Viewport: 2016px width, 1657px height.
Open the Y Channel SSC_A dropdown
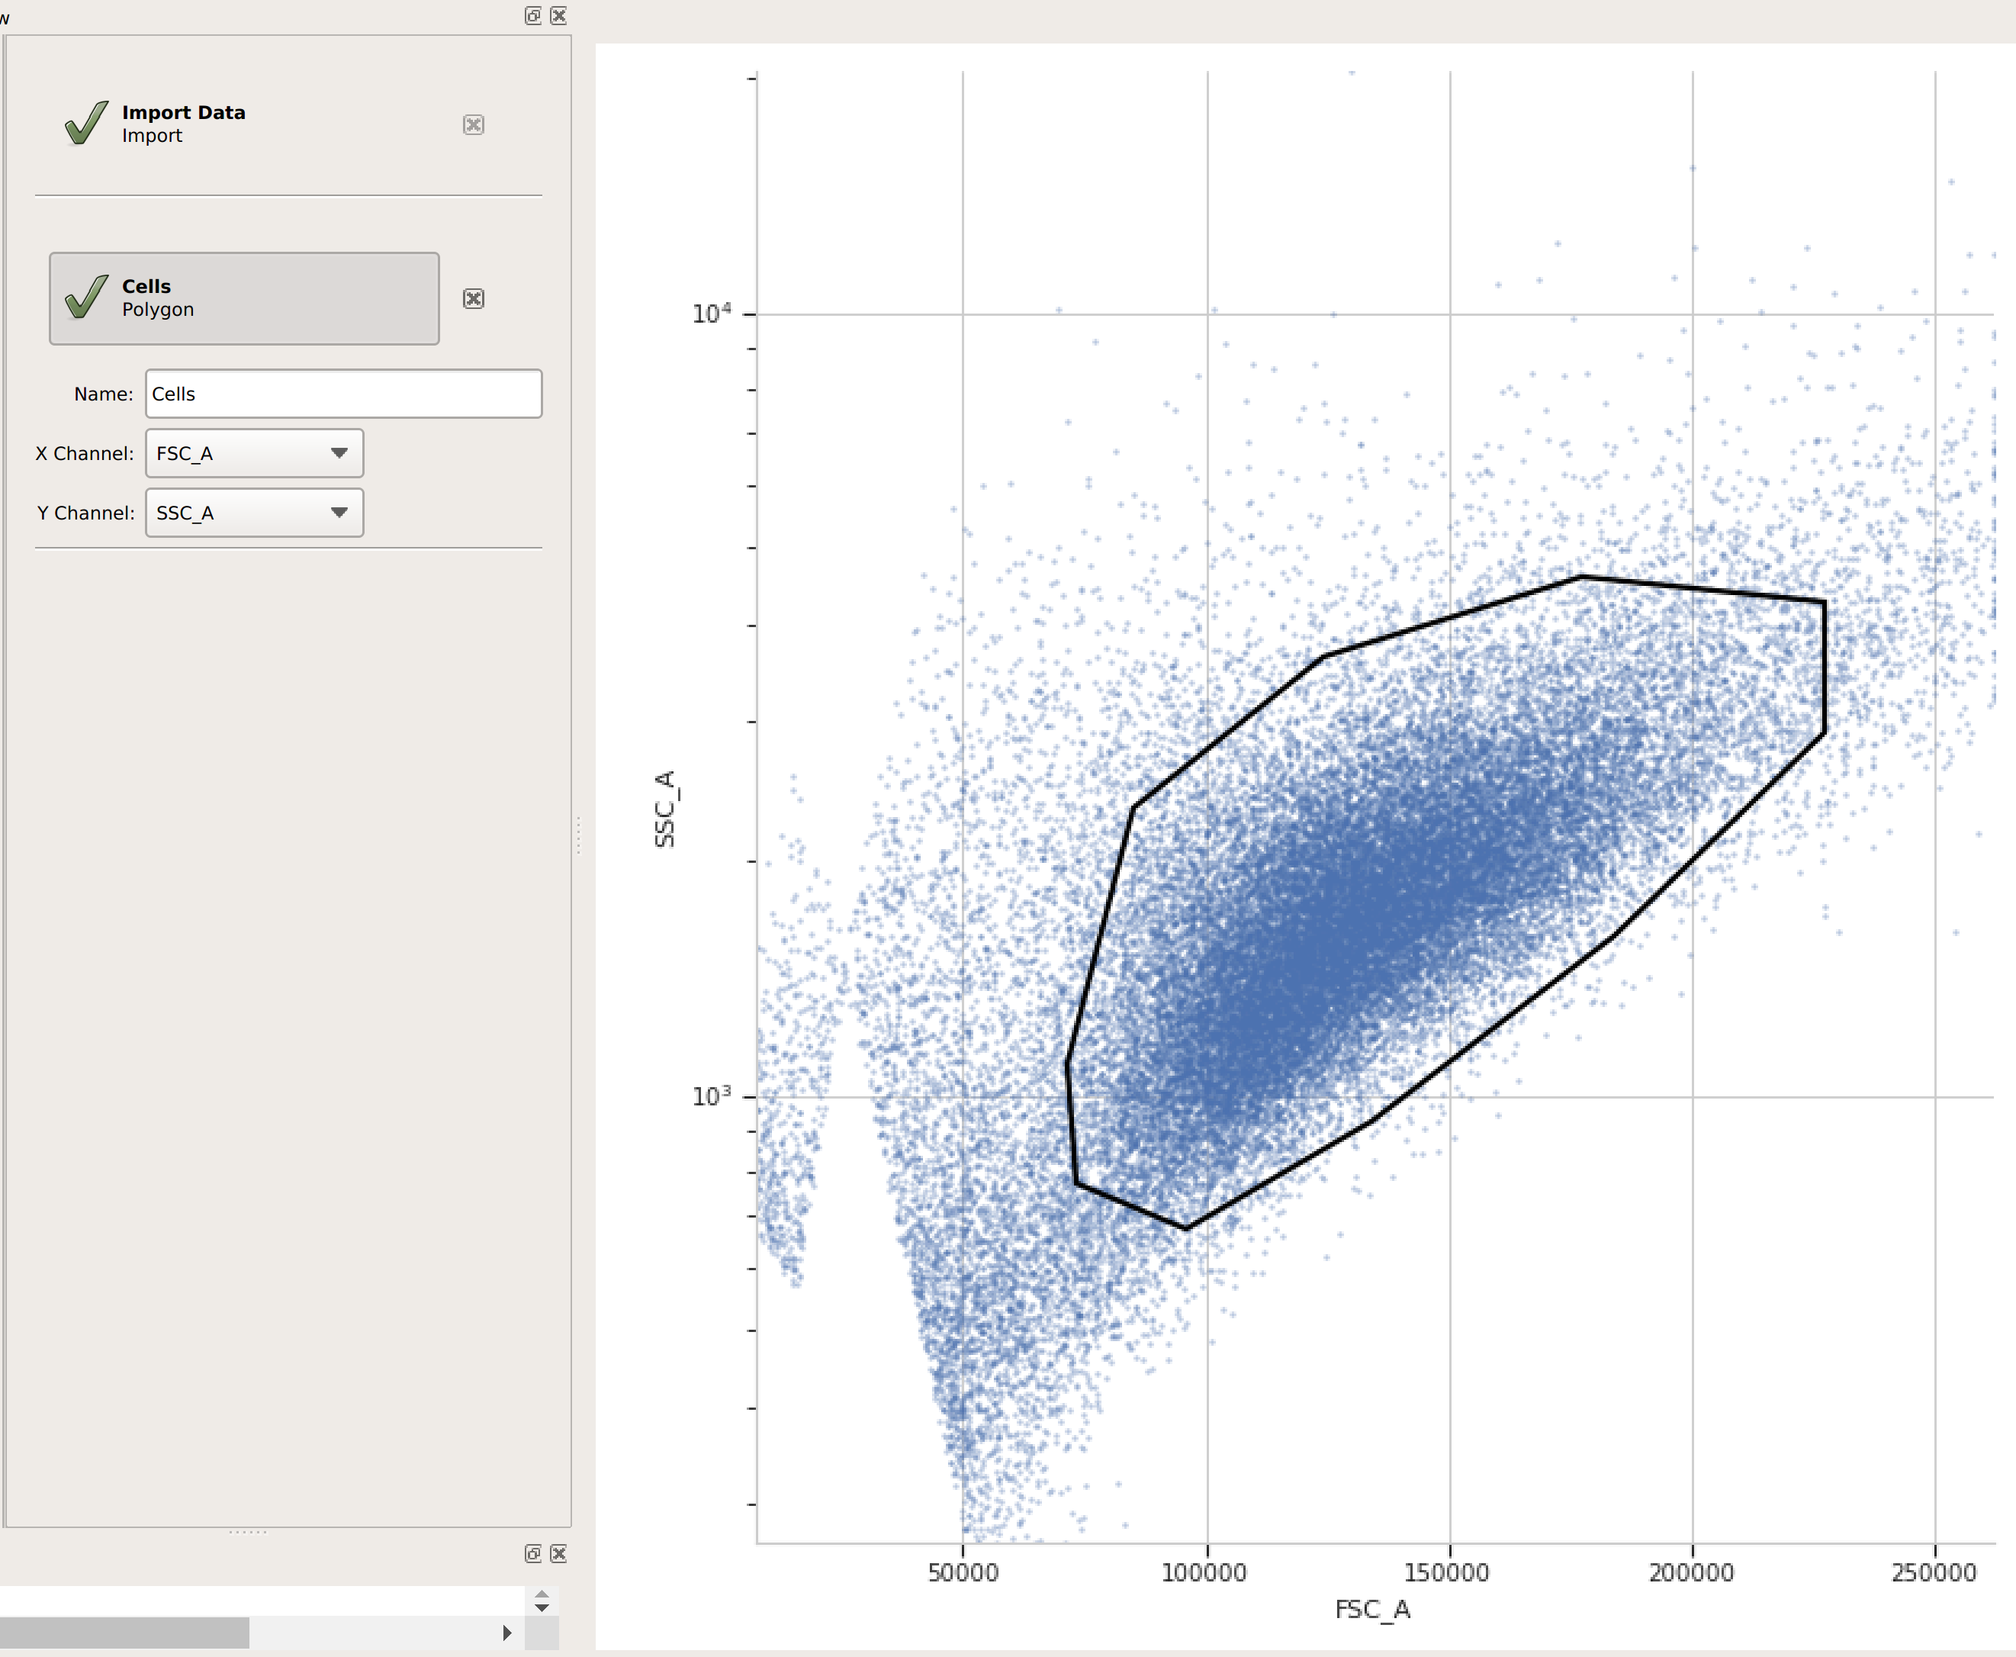click(254, 513)
